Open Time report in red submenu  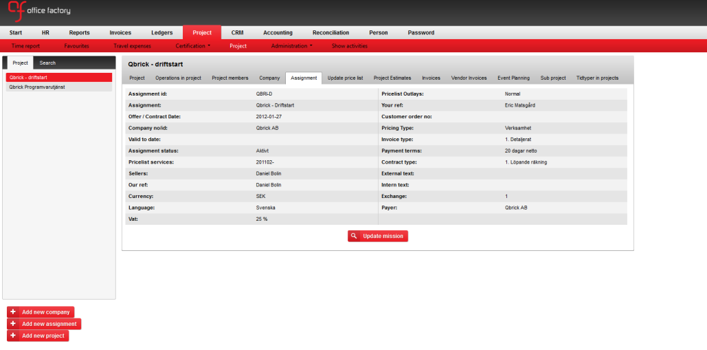(x=25, y=46)
